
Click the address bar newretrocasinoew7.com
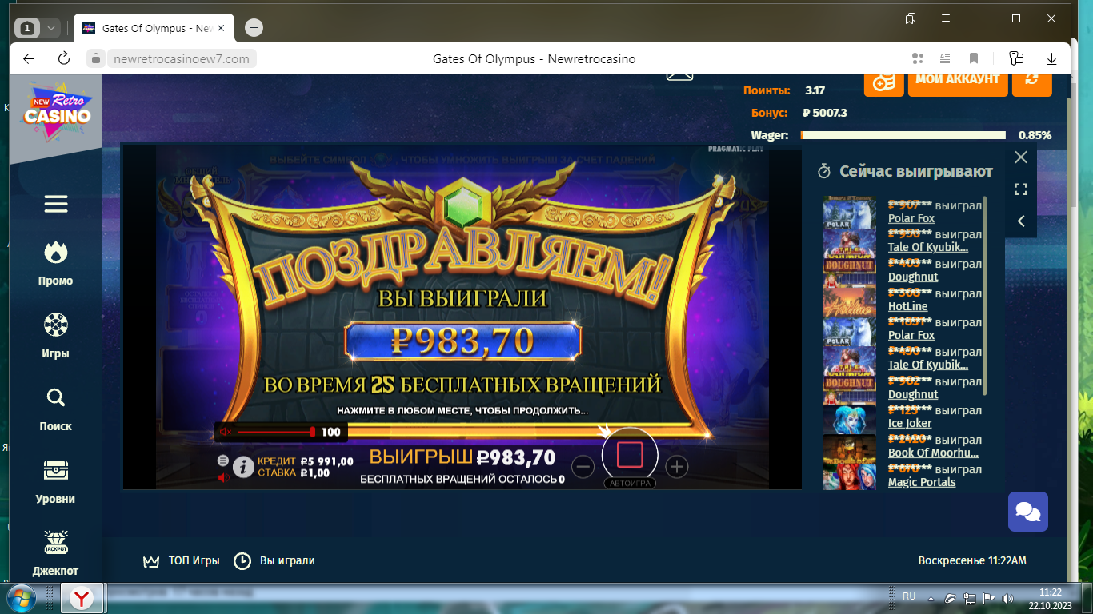(182, 58)
